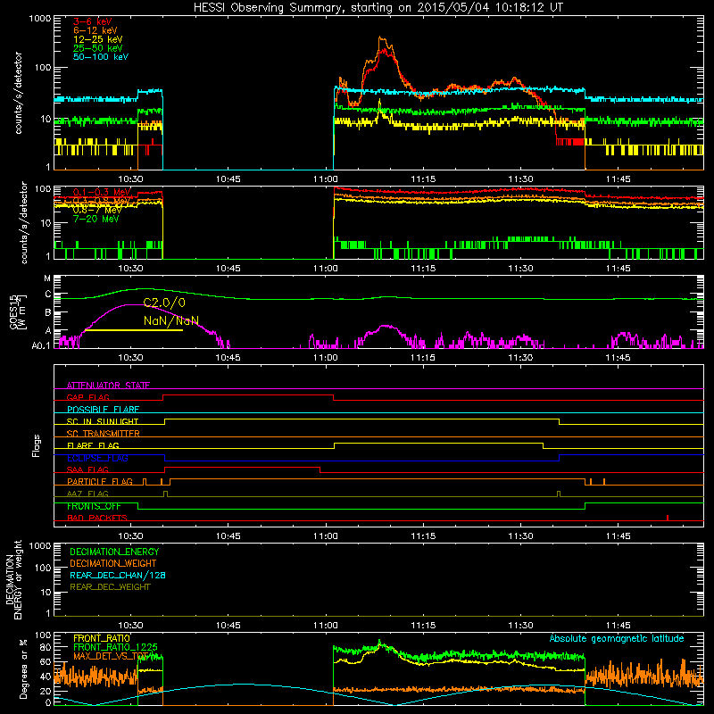
Task: Click the ATTENUATOR_STATE flag label
Action: pos(108,386)
